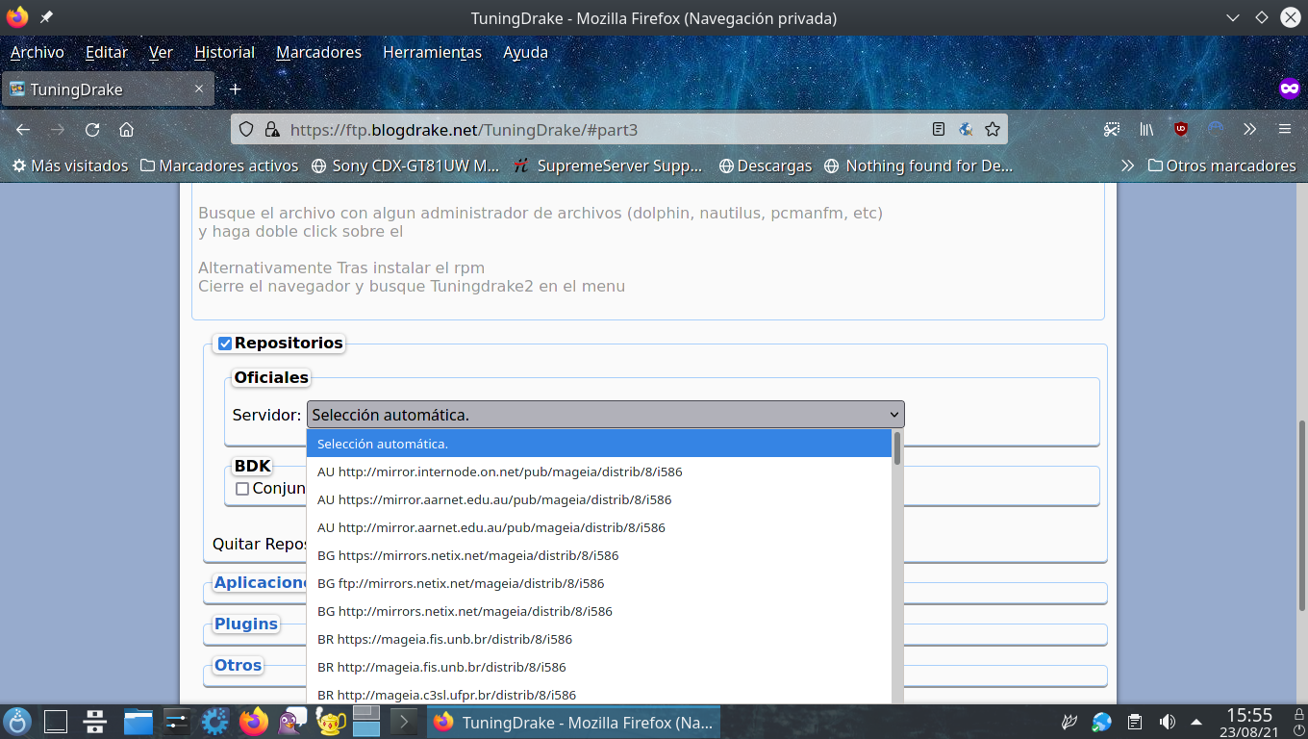Open the Ayuda menu
The height and width of the screenshot is (739, 1308).
(525, 52)
